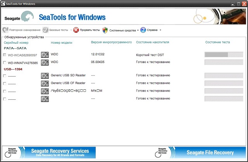
Task: Click Повторное сканирование toolbar label
Action: coord(25,30)
